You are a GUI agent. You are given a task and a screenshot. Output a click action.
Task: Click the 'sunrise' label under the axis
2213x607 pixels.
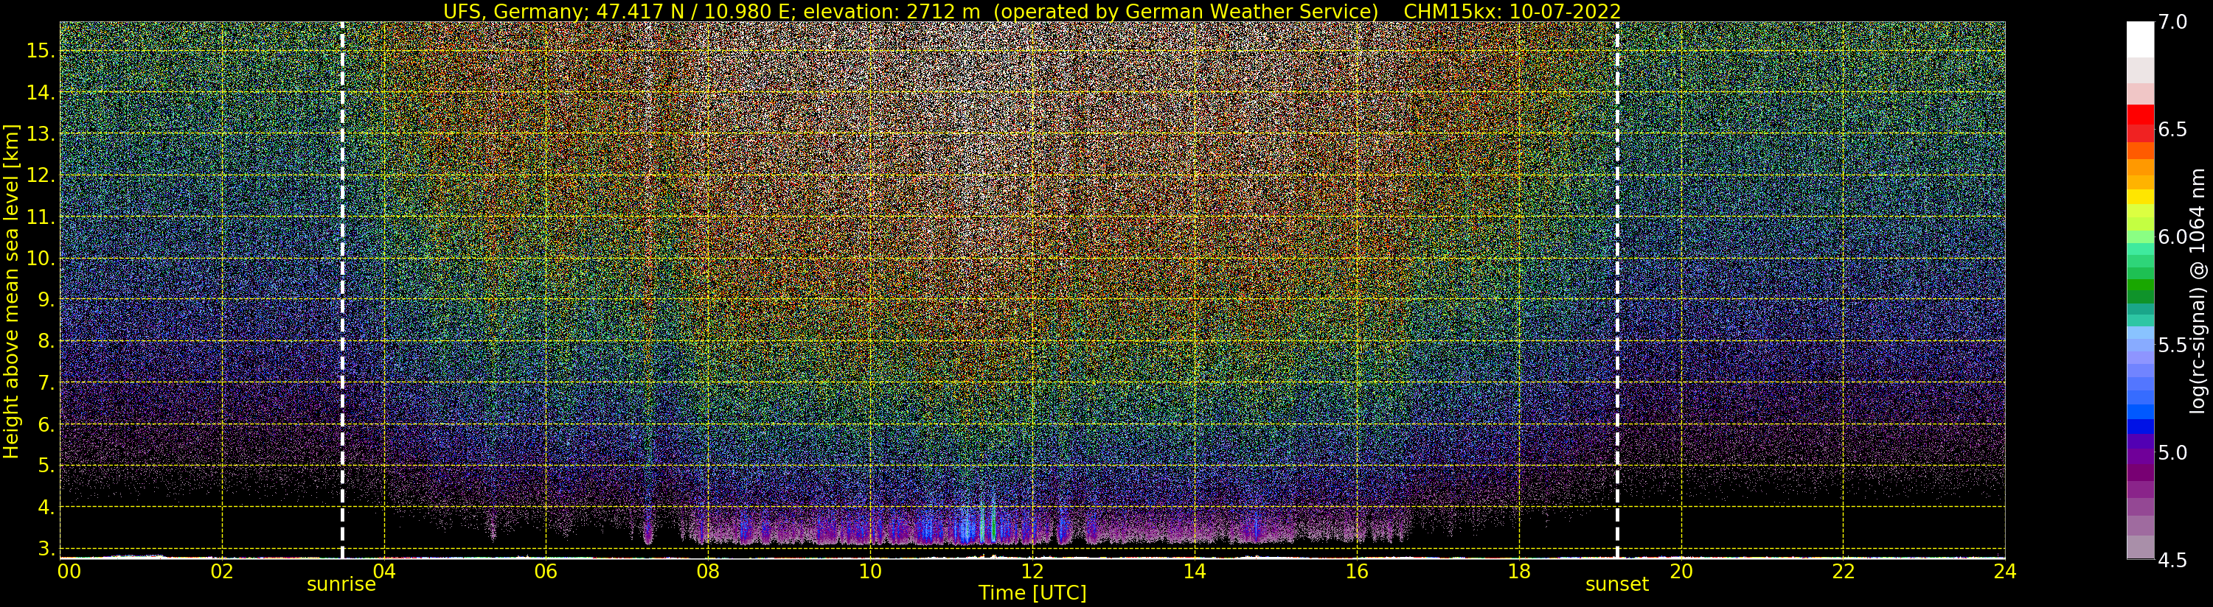tap(341, 585)
